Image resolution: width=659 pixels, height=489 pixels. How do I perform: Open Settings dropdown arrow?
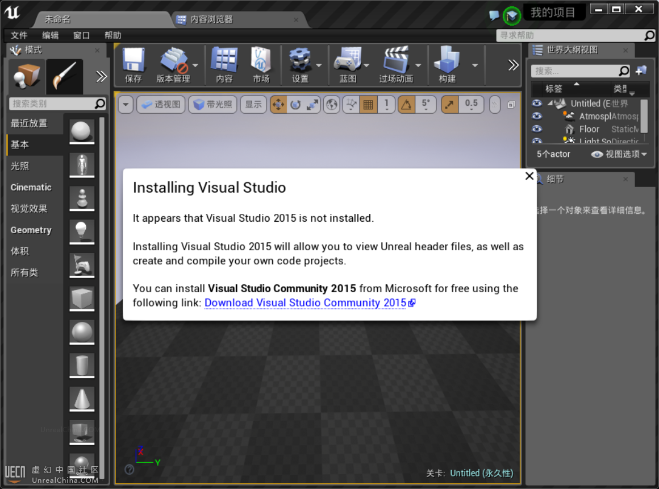[319, 65]
